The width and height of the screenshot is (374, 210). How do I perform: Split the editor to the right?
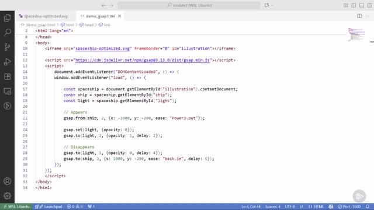pyautogui.click(x=359, y=16)
